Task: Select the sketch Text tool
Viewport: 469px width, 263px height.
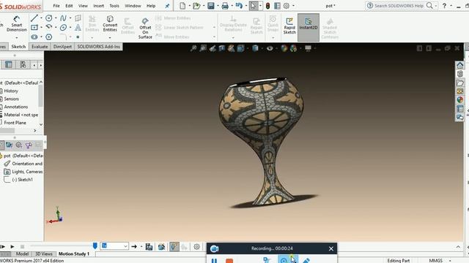Action: click(x=78, y=28)
